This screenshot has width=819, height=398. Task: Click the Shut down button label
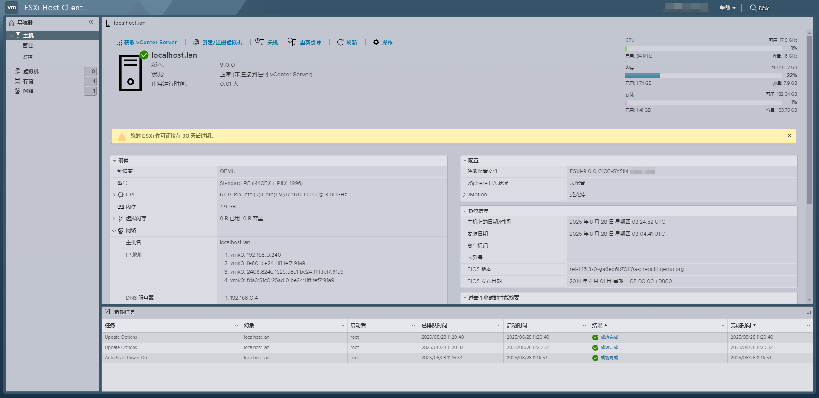pyautogui.click(x=273, y=43)
